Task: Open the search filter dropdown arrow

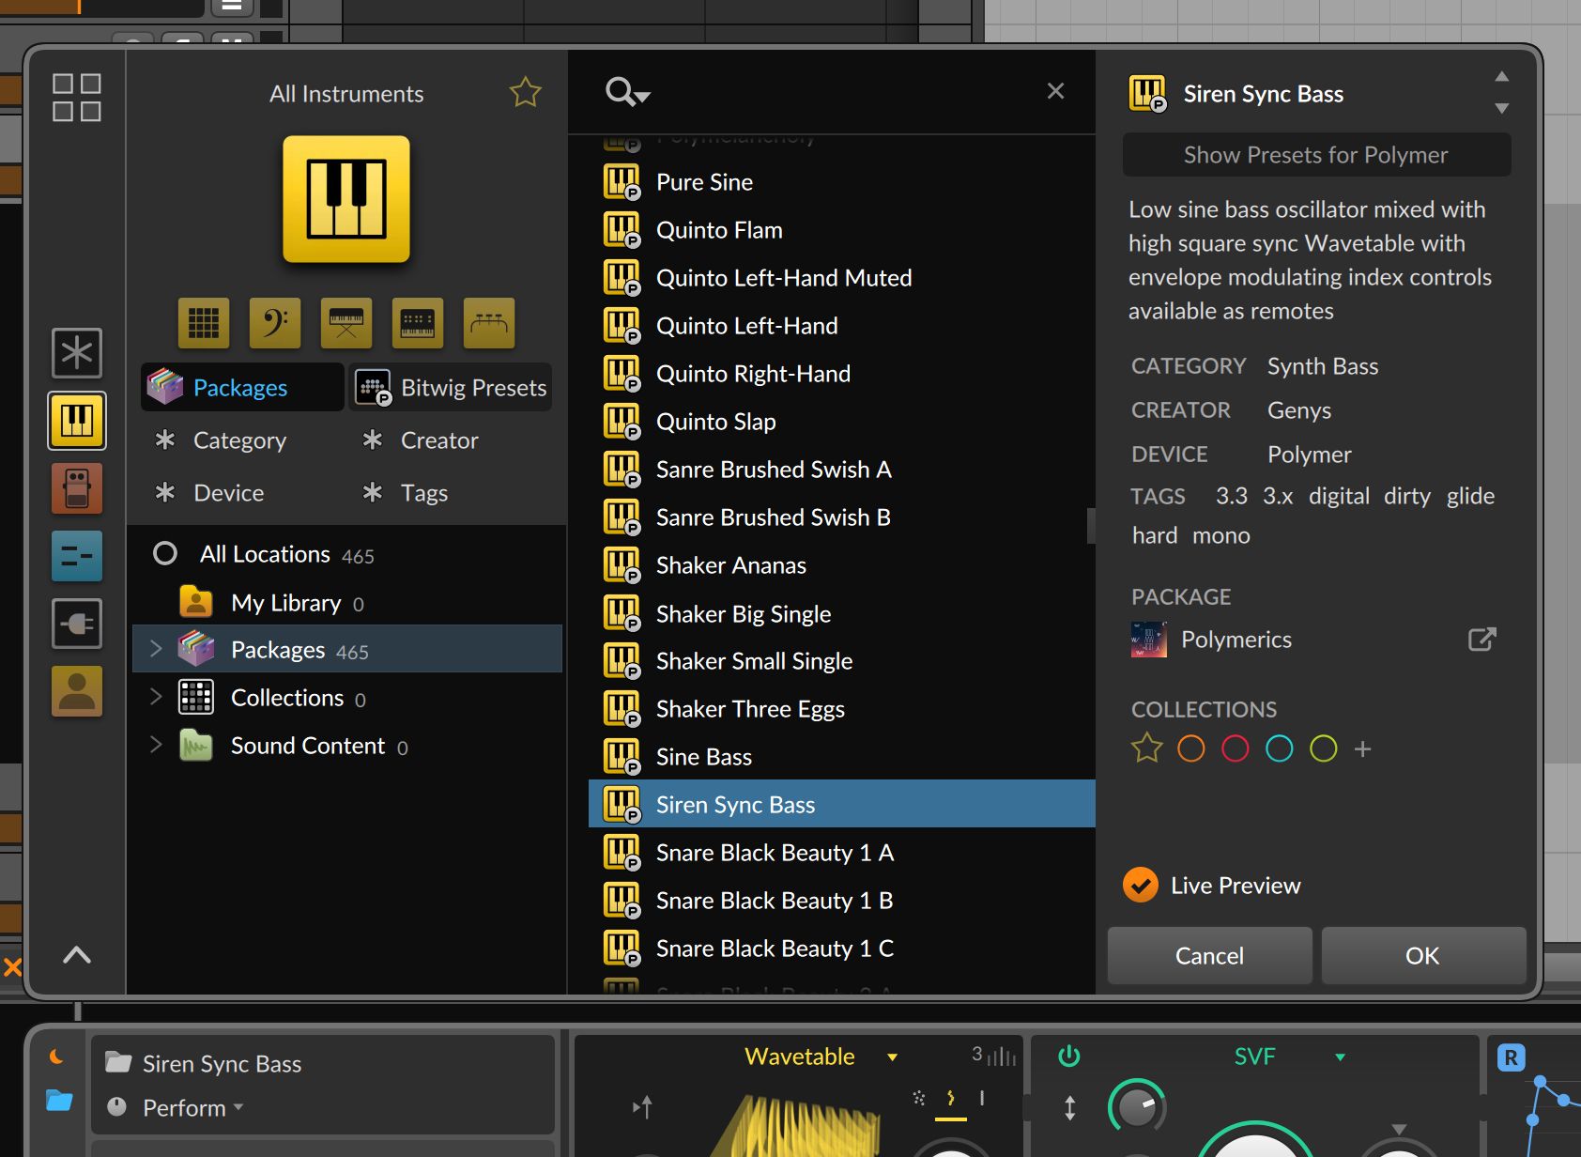Action: pyautogui.click(x=641, y=98)
